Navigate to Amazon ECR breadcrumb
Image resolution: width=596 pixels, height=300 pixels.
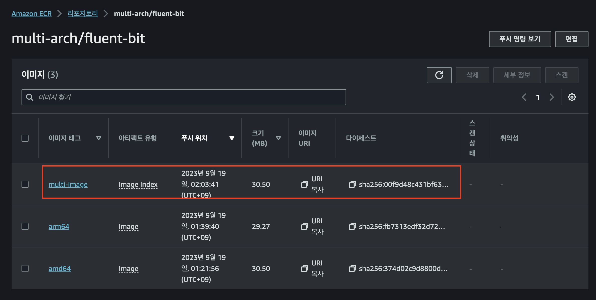(32, 14)
